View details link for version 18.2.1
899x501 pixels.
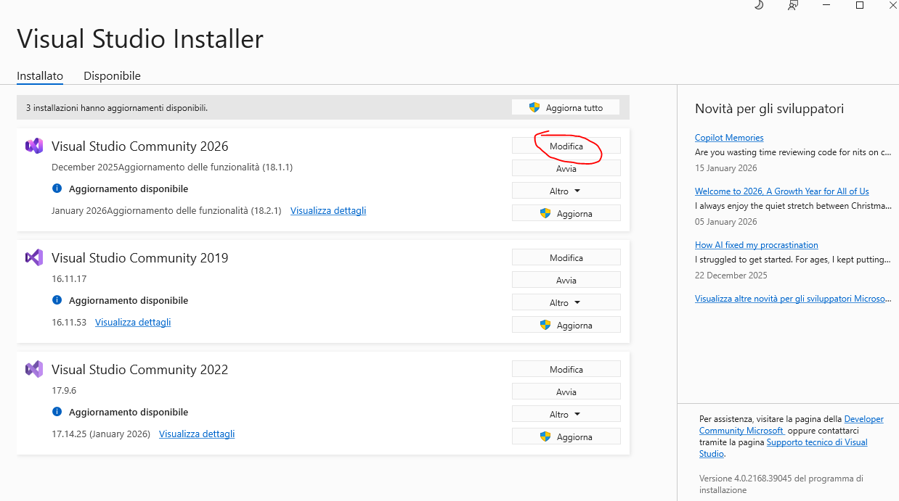coord(328,211)
